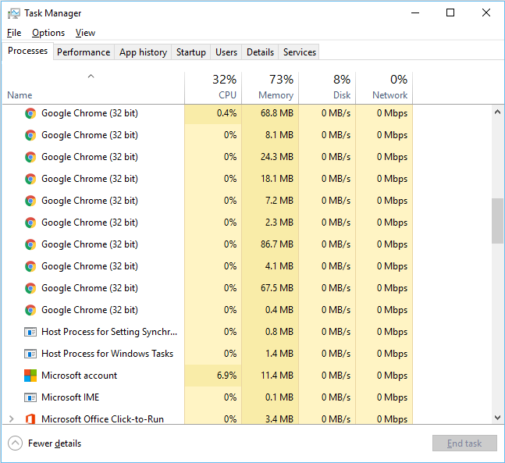505x463 pixels.
Task: Click the sort arrow above Name column
Action: click(91, 77)
